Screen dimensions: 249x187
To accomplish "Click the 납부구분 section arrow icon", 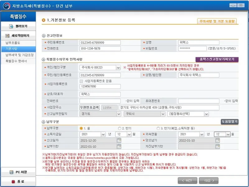I will [44, 122].
